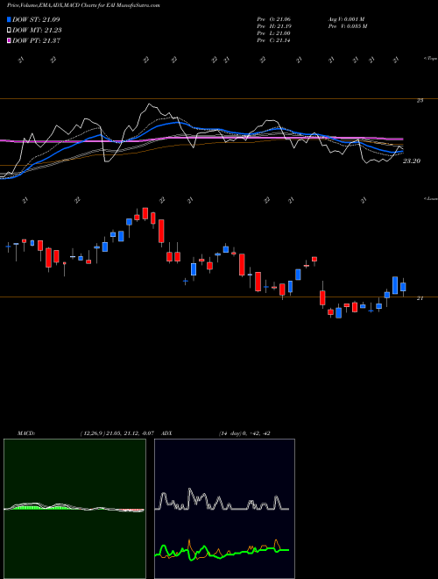Click the blue DOW ST legend swatch
The width and height of the screenshot is (438, 579).
pos(9,19)
